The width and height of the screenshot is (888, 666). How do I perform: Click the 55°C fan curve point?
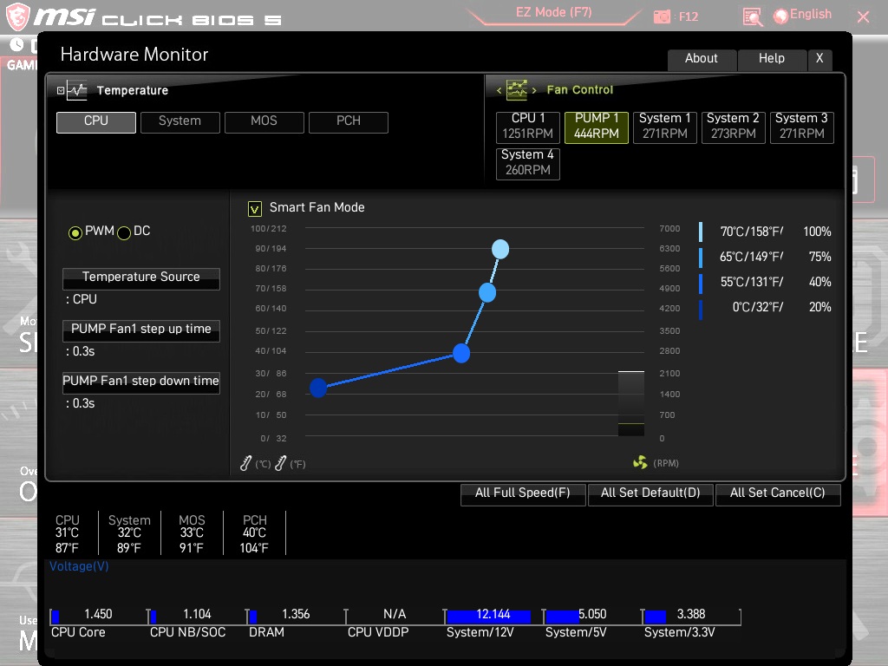coord(461,354)
